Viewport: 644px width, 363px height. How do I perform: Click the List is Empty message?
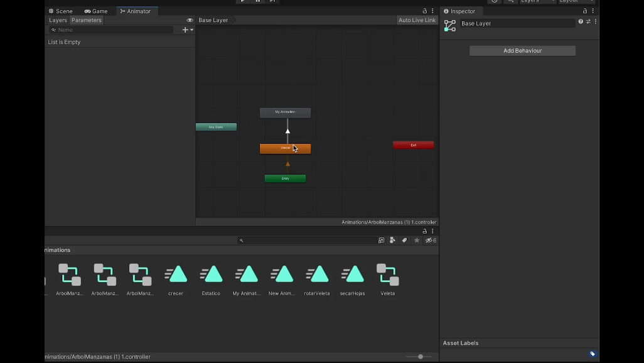click(64, 42)
